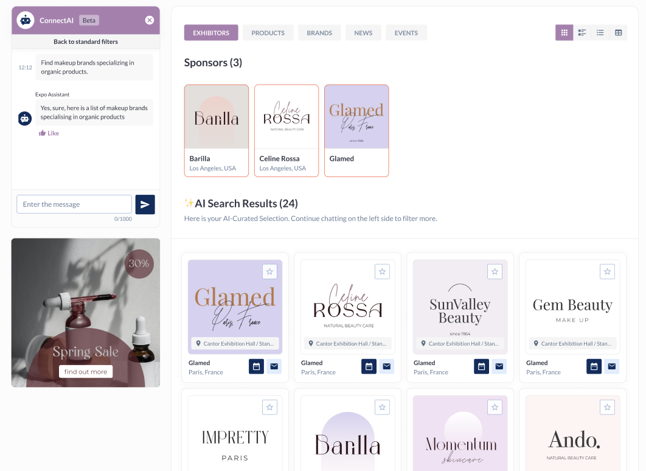
Task: Click location pin on Celine Rossa card
Action: click(x=311, y=343)
